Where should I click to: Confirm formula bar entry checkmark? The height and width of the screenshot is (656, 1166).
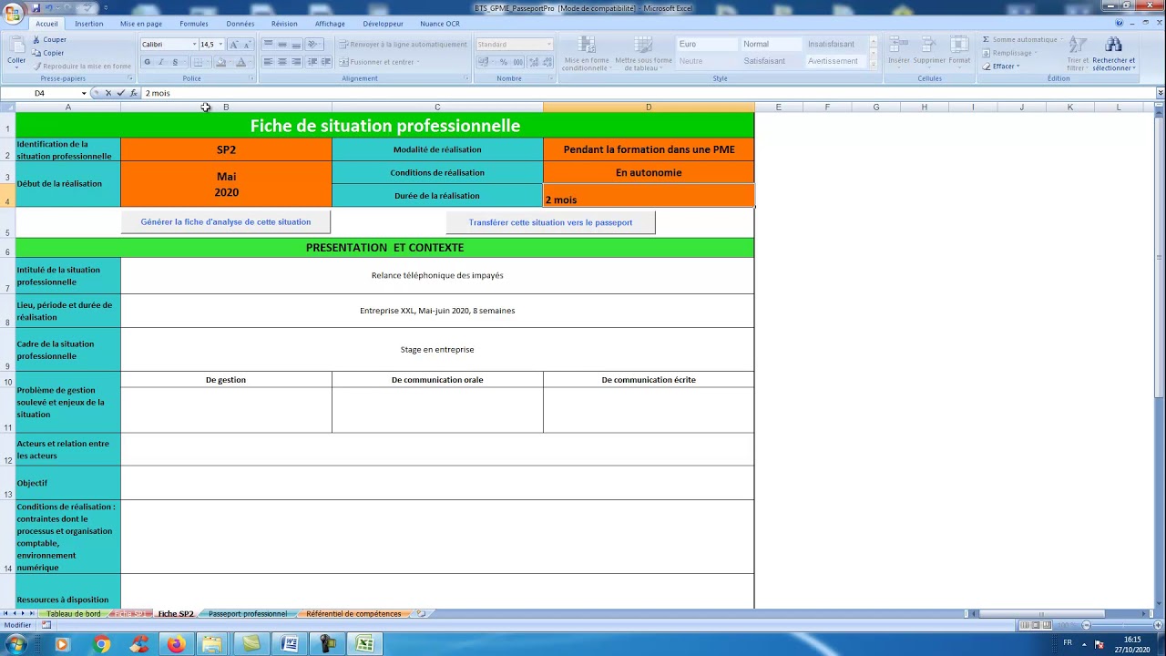120,93
